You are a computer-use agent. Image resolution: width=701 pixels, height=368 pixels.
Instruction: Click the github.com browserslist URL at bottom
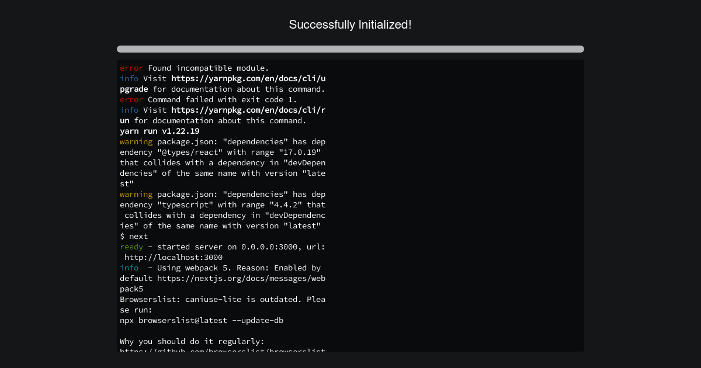(223, 350)
